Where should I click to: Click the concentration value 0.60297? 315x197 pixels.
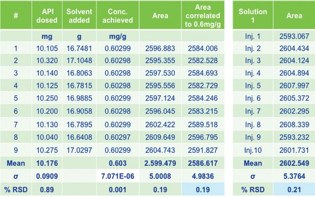118,137
